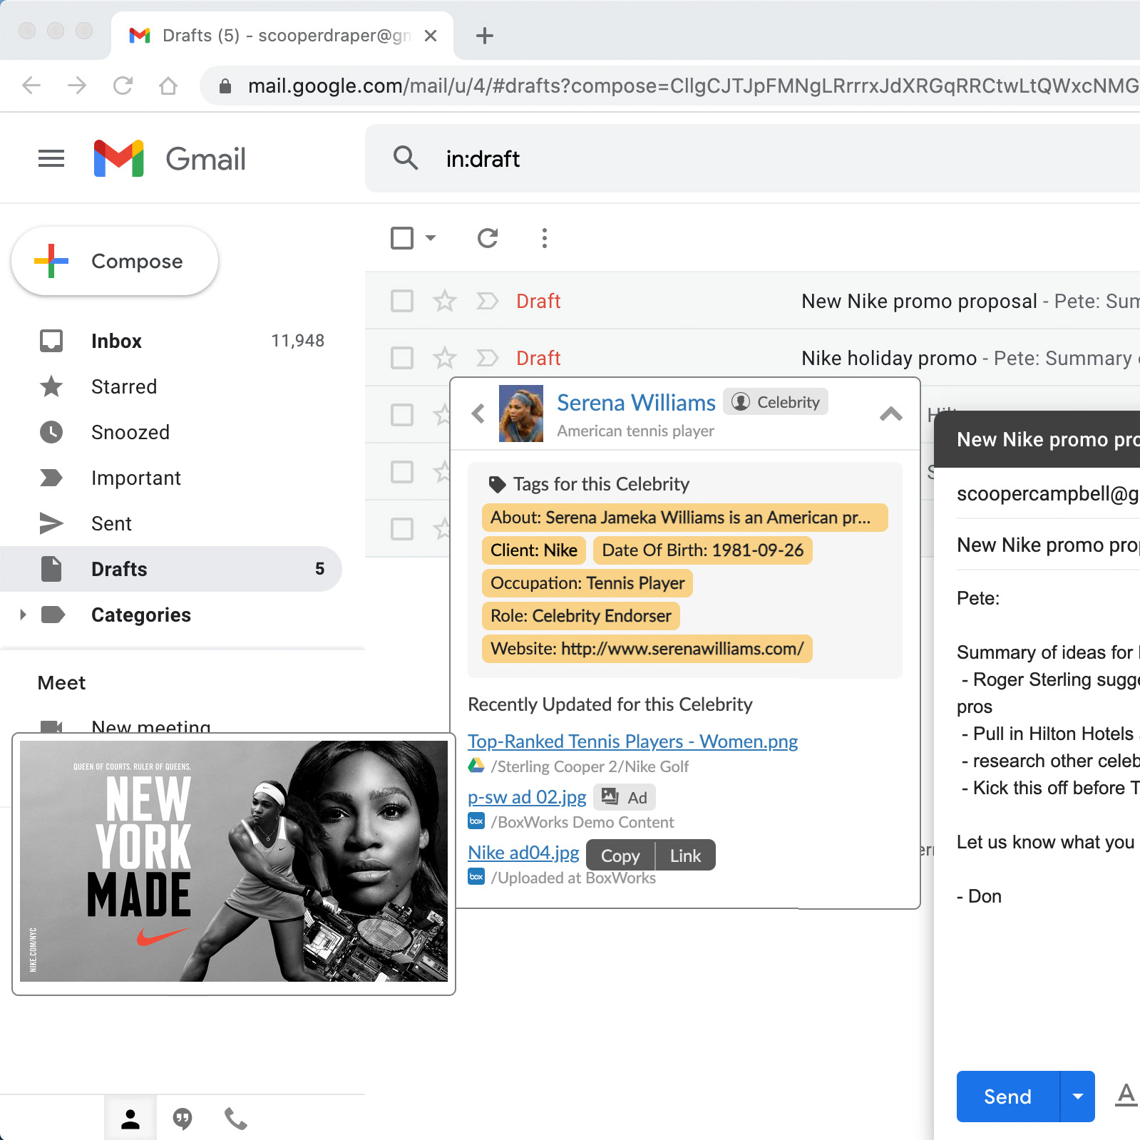The image size is (1140, 1140).
Task: Mark New Nike promo proposal as important
Action: [488, 301]
